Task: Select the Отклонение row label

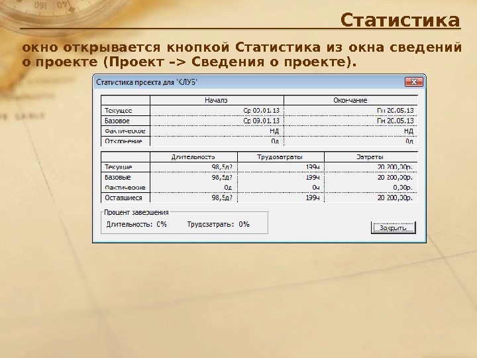Action: click(123, 141)
